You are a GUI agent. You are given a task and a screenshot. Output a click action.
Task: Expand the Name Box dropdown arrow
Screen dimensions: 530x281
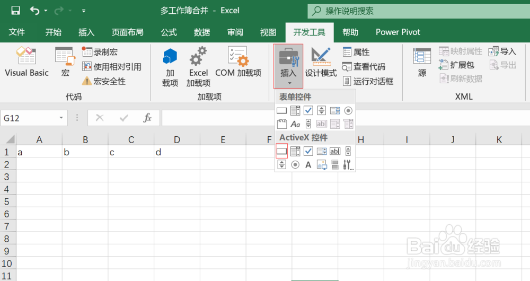click(x=61, y=118)
